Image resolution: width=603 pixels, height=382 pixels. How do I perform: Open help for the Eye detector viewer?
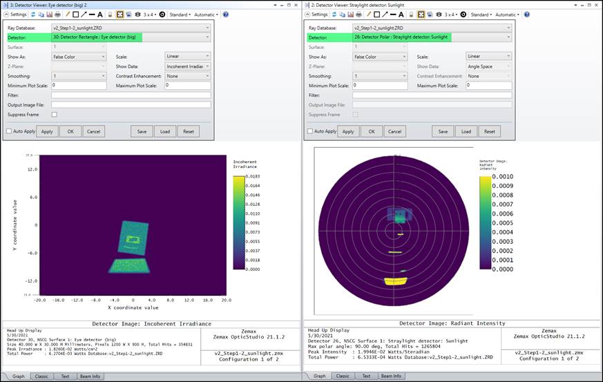pyautogui.click(x=226, y=15)
